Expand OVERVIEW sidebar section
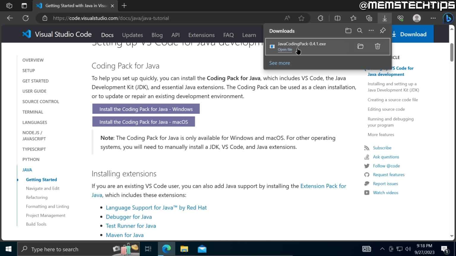Screen dimensions: 456x256 pyautogui.click(x=33, y=60)
